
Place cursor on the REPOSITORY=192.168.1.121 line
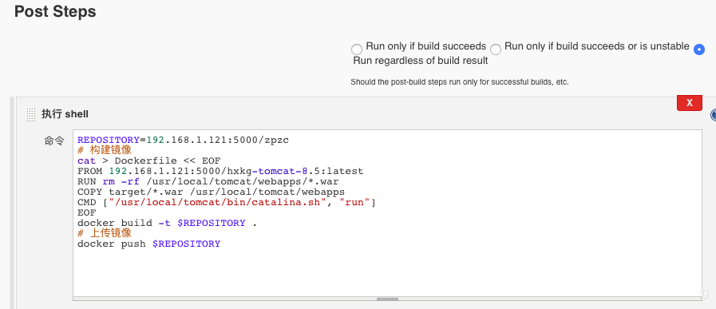point(183,140)
